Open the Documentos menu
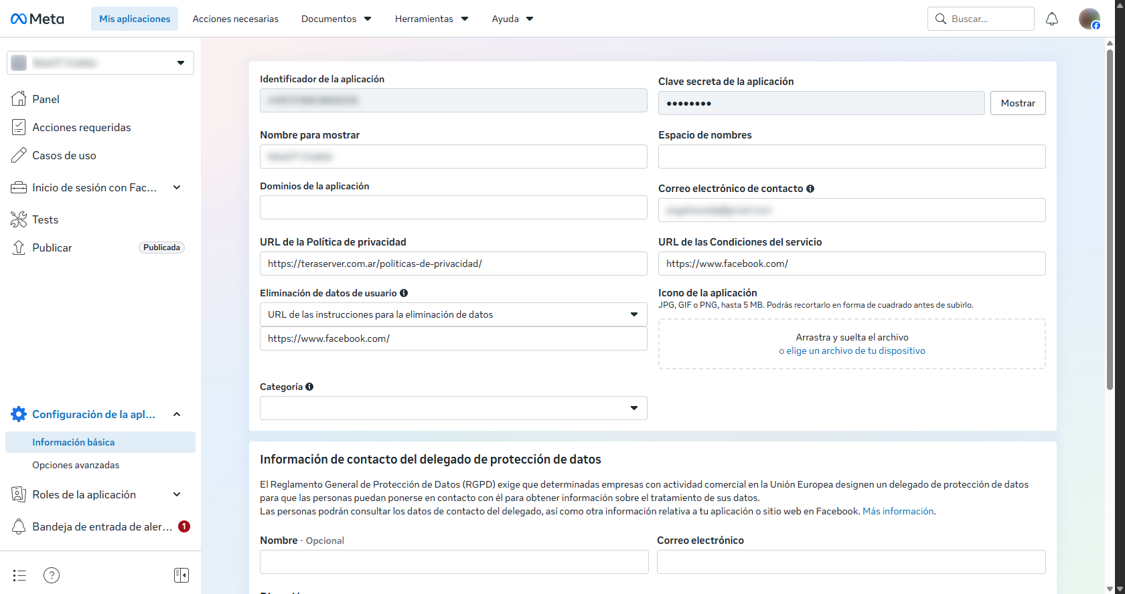The image size is (1125, 594). click(336, 19)
